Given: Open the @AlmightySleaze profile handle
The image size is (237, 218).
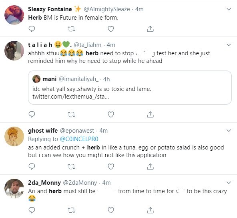Looking at the screenshot, I should point(107,9).
